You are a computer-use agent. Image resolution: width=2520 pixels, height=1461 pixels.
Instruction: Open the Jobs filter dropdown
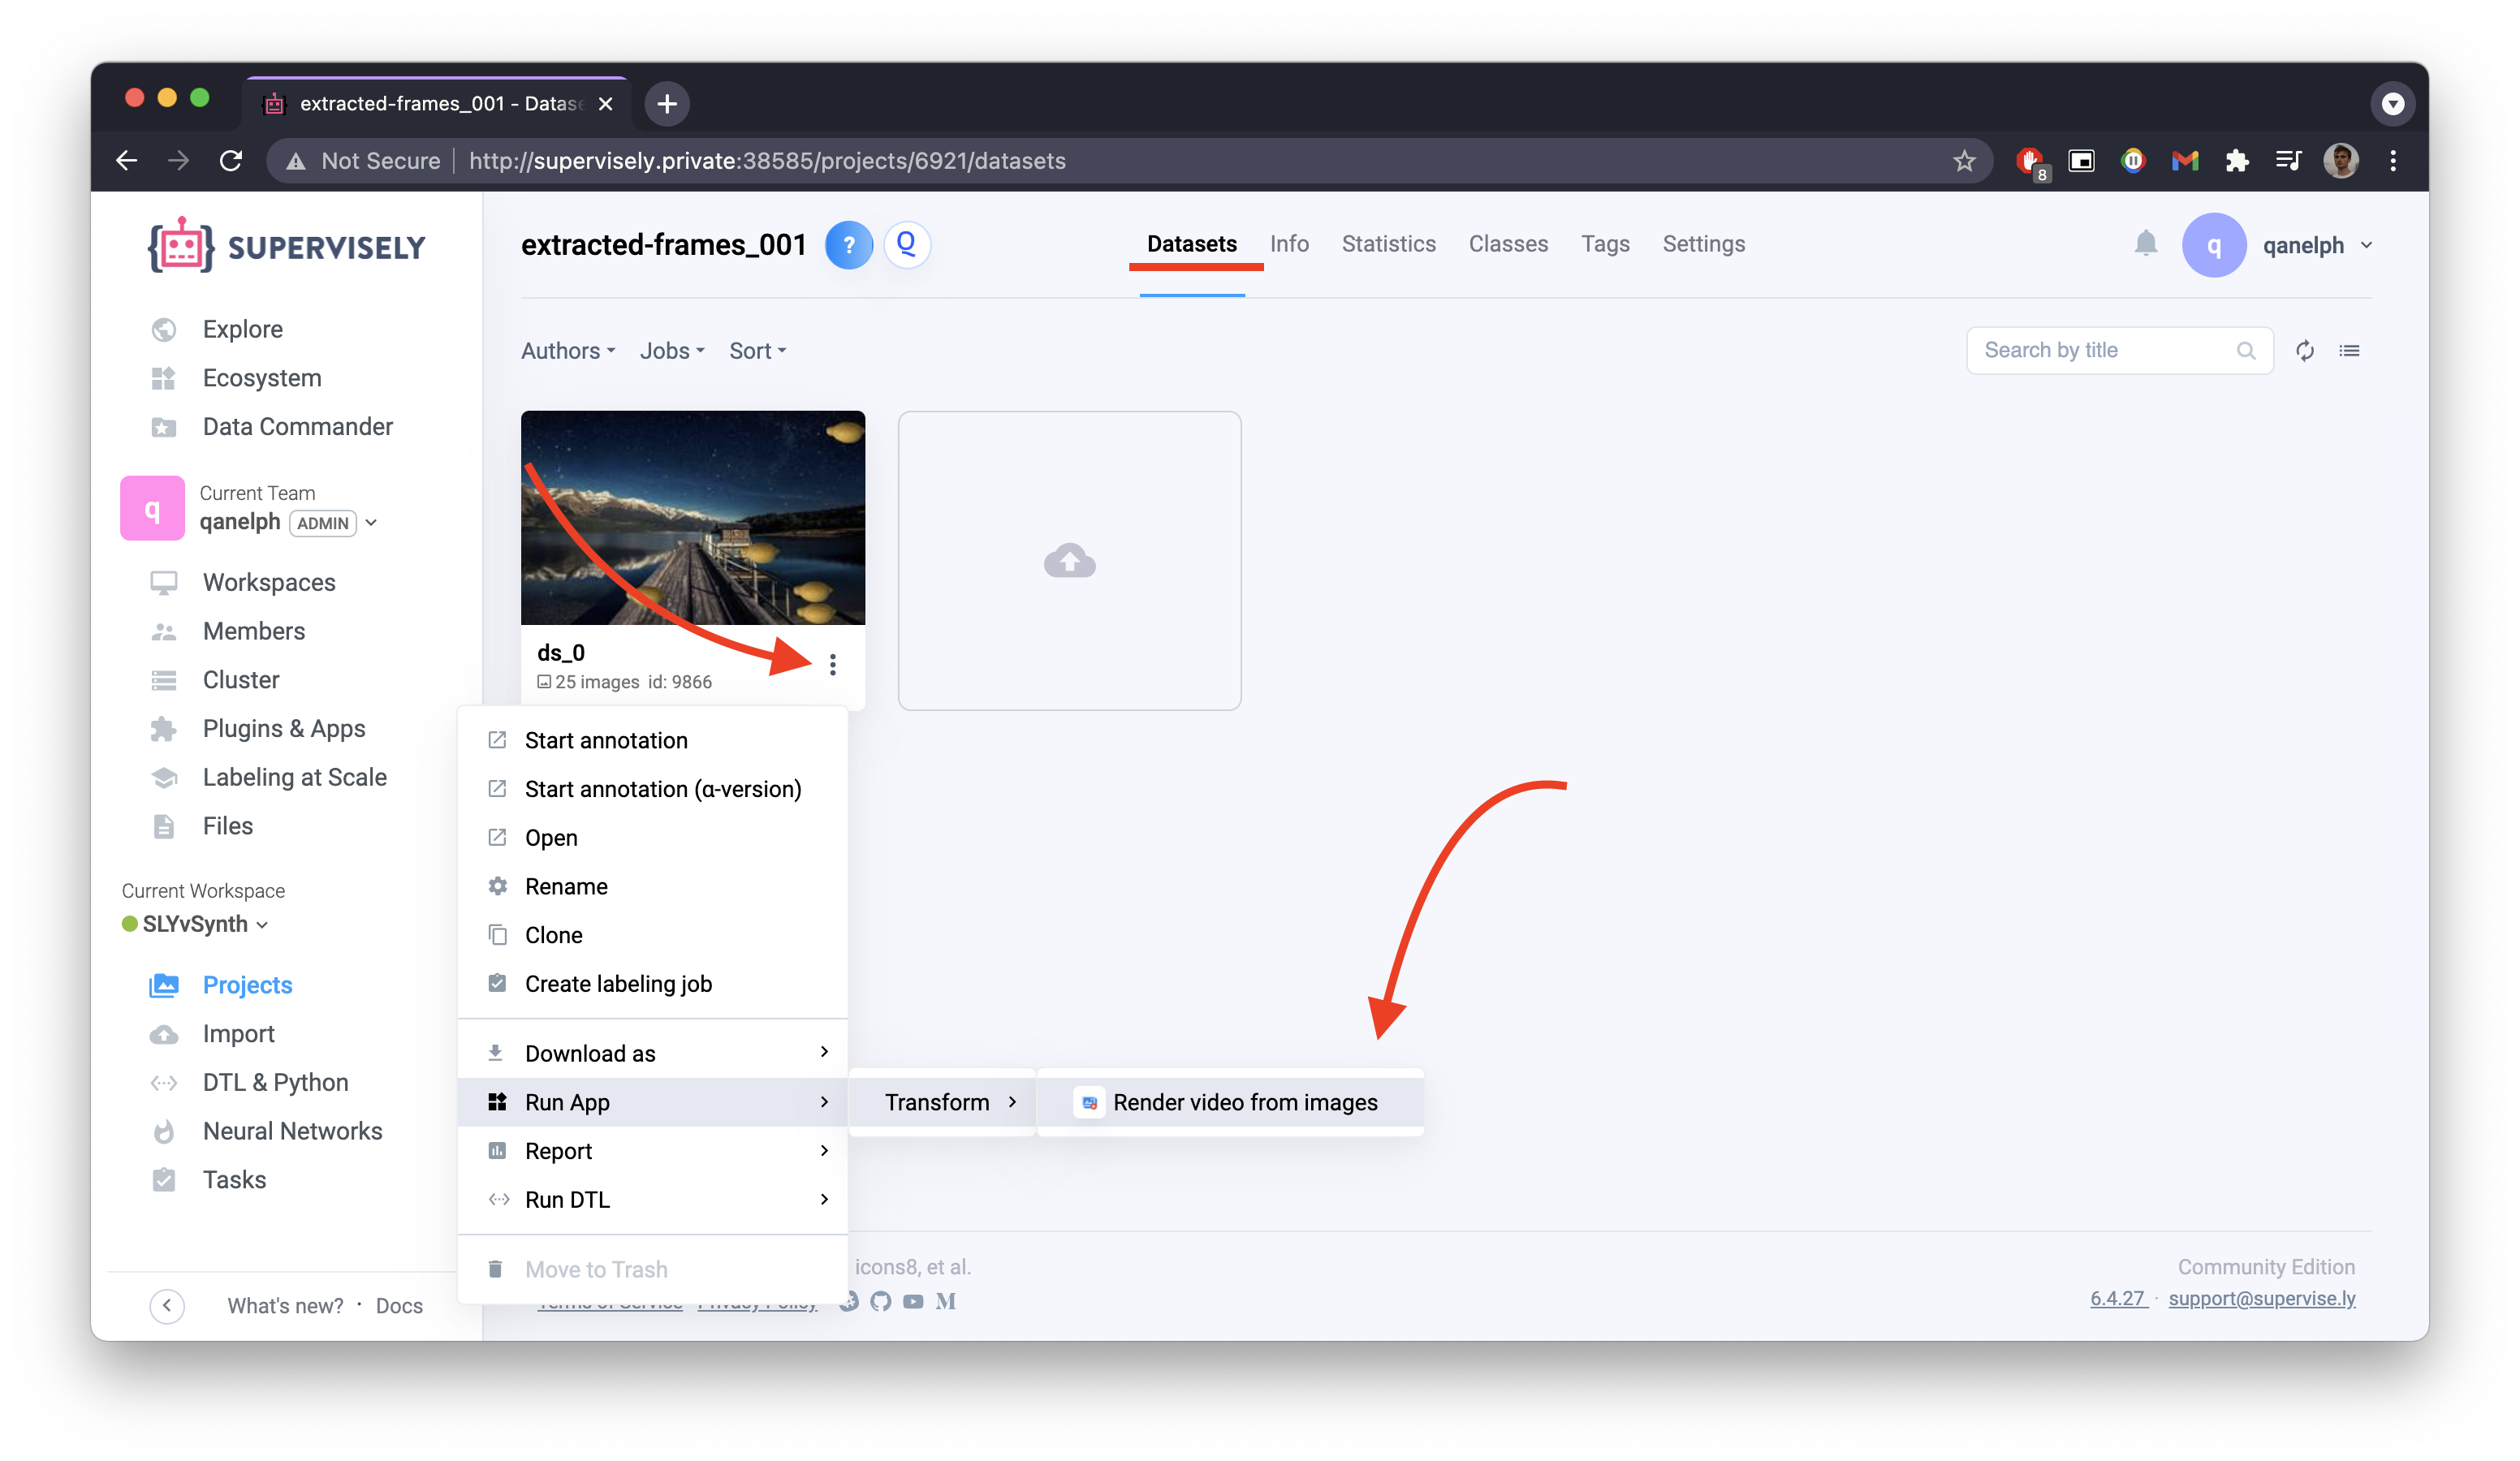pyautogui.click(x=671, y=351)
